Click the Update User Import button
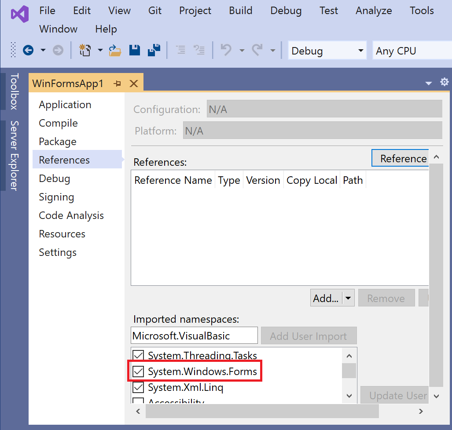The width and height of the screenshot is (452, 430). pyautogui.click(x=395, y=395)
